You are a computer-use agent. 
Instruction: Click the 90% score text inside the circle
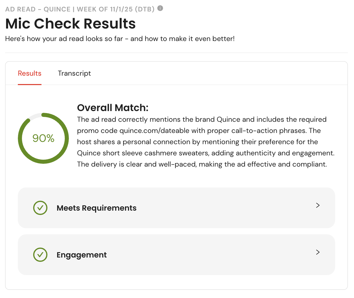(x=43, y=138)
